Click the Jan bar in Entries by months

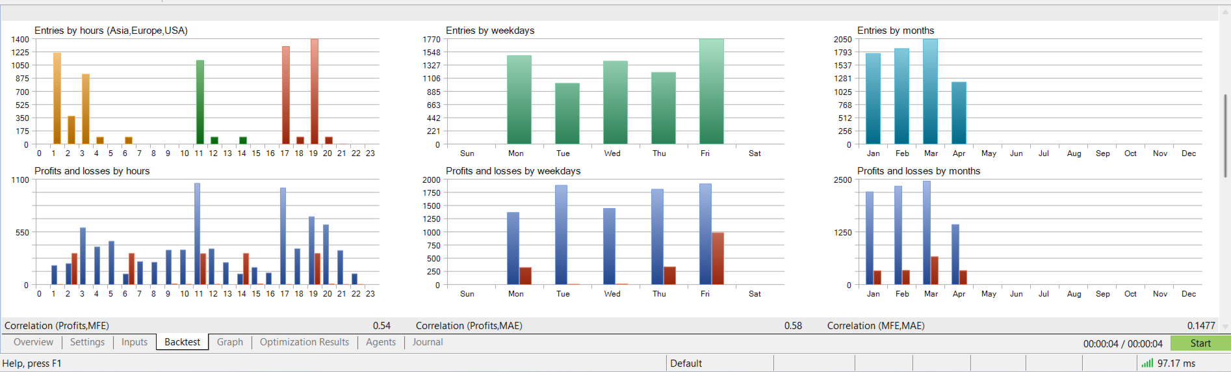[x=873, y=99]
